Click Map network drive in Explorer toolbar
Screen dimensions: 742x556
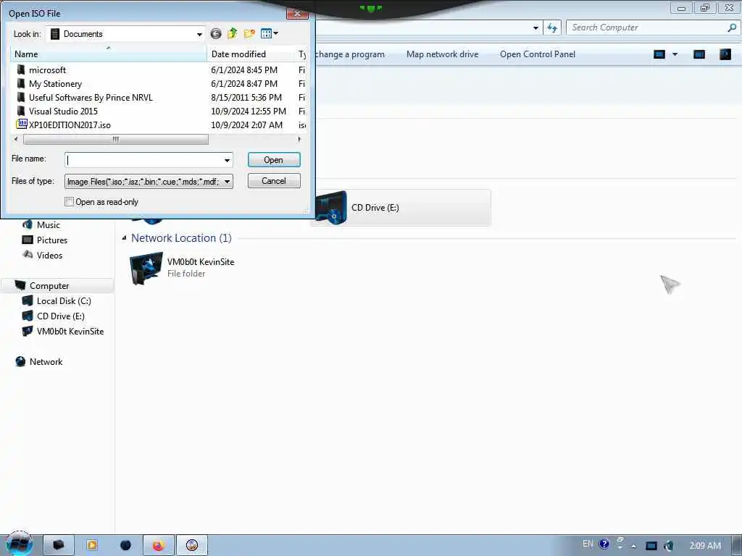click(x=442, y=54)
